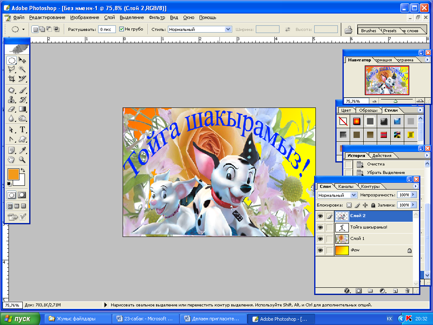Select the Hand tool
This screenshot has height=325, width=433.
click(11, 160)
